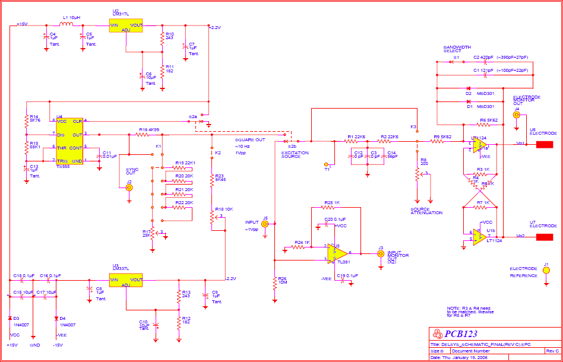Screen dimensions: 563x362
Task: Select the U4 TS555 timer chip
Action: click(x=69, y=141)
